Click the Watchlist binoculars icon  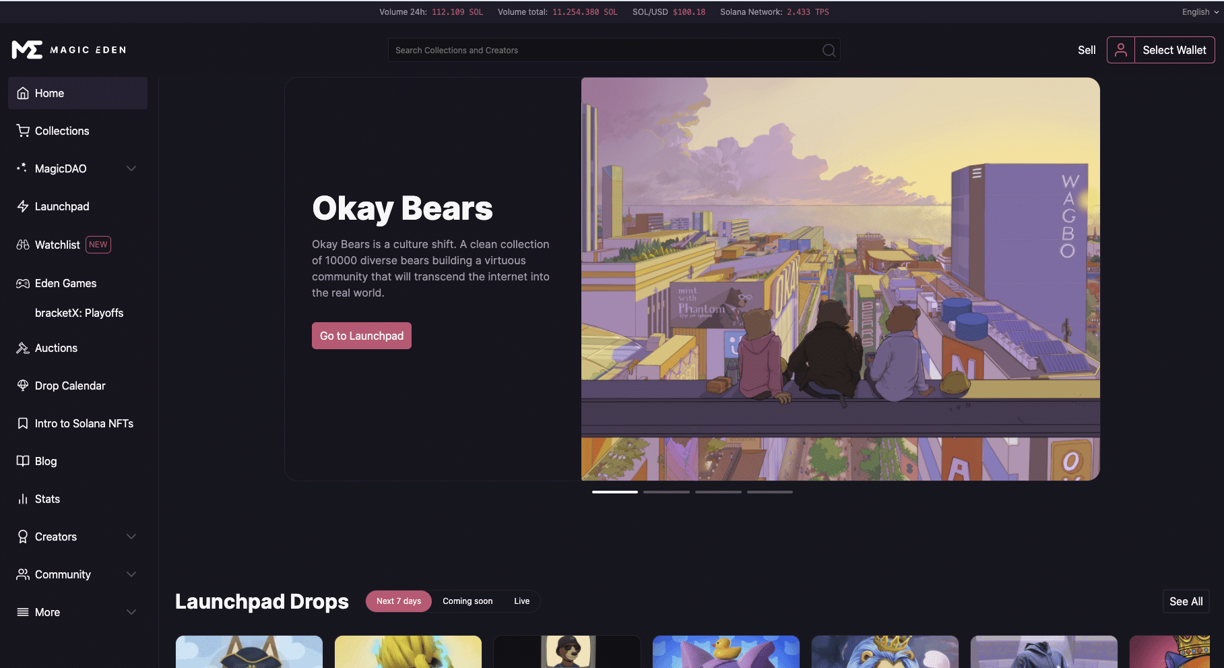tap(23, 245)
